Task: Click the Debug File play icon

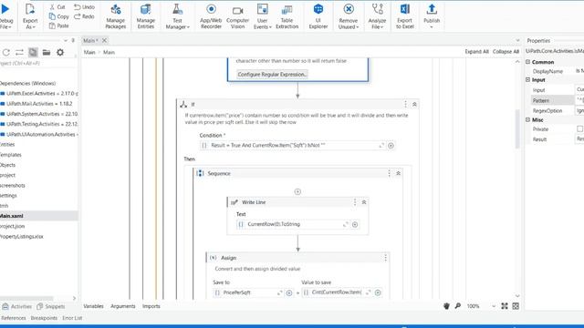Action: click(5, 9)
